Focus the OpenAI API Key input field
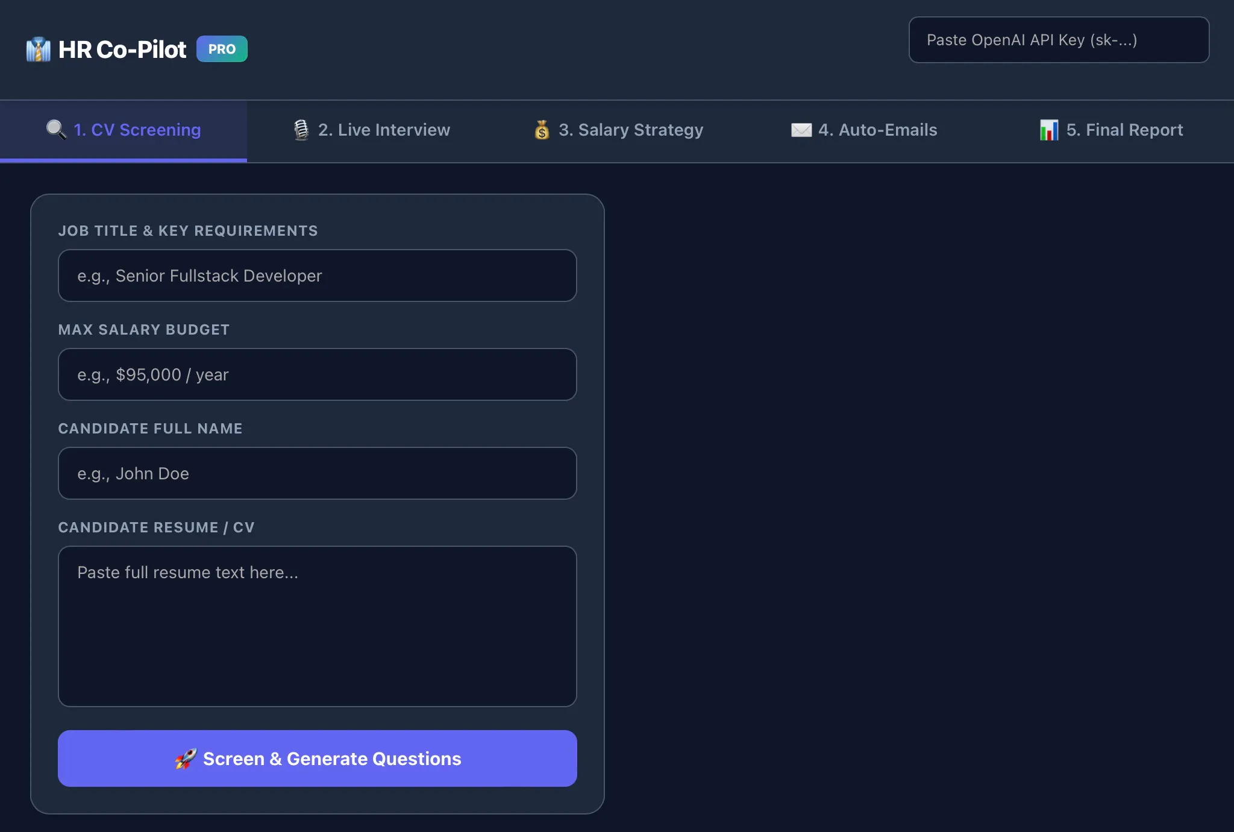Screen dimensions: 1234x832 coord(1059,40)
